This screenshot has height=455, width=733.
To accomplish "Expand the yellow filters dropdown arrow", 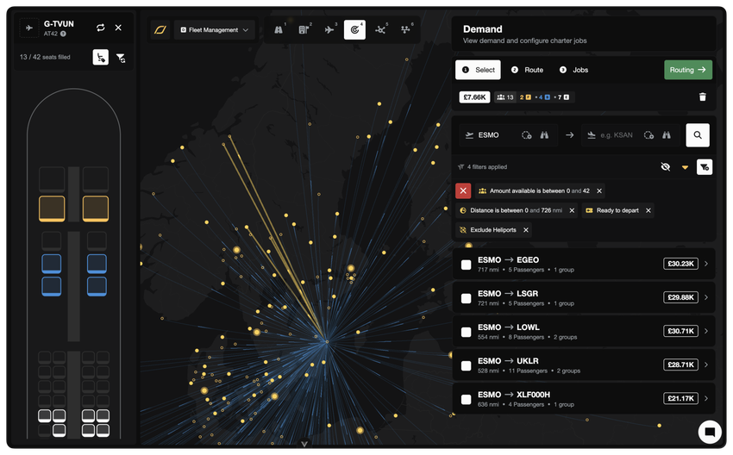I will 685,167.
